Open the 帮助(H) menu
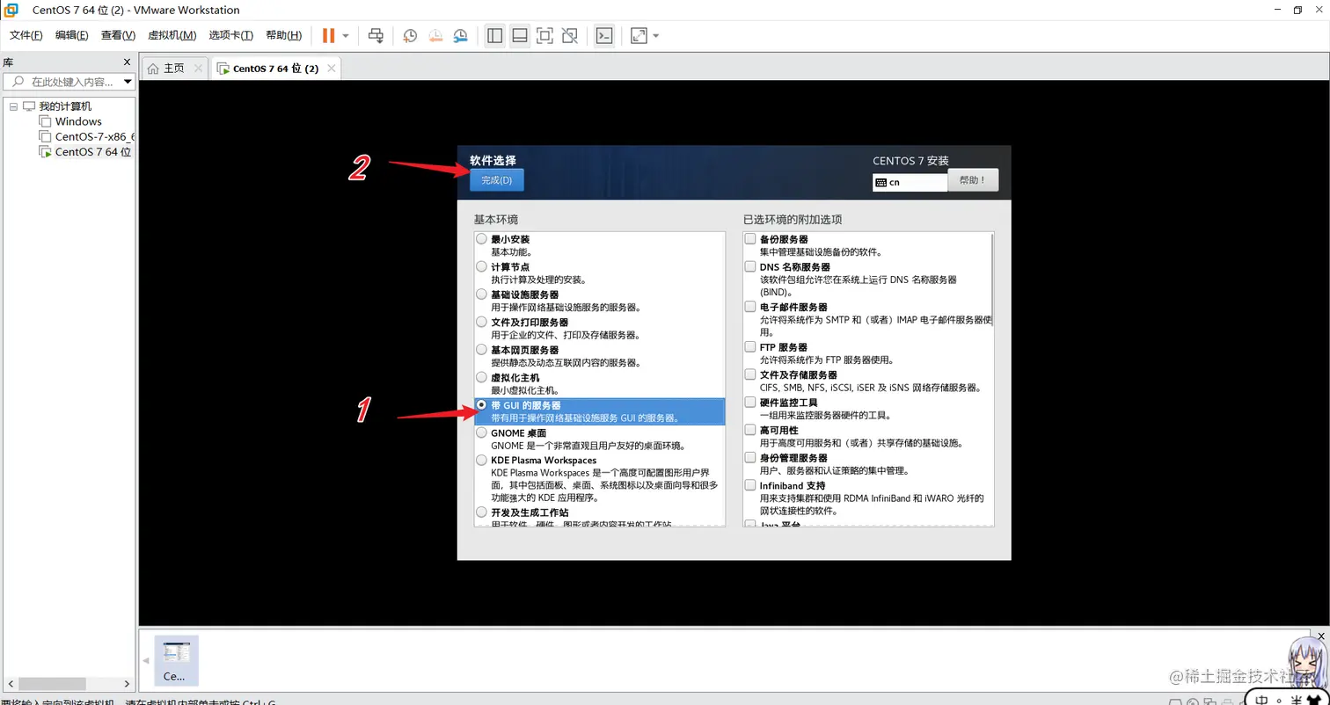1330x705 pixels. (283, 35)
